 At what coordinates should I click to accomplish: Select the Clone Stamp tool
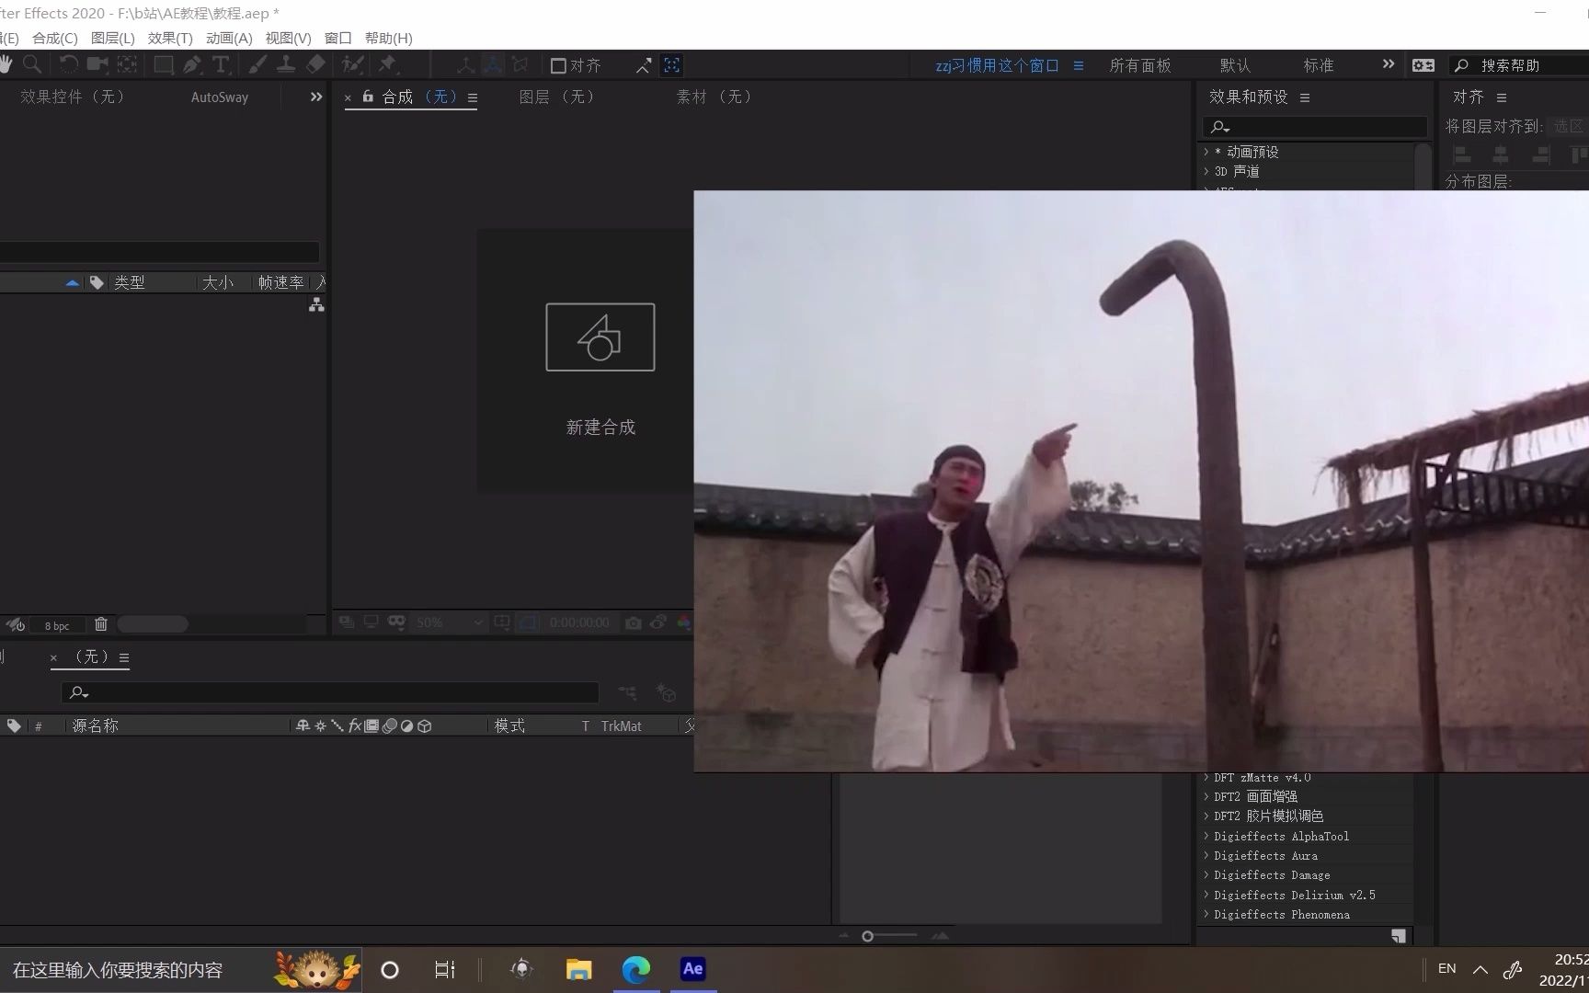(286, 64)
